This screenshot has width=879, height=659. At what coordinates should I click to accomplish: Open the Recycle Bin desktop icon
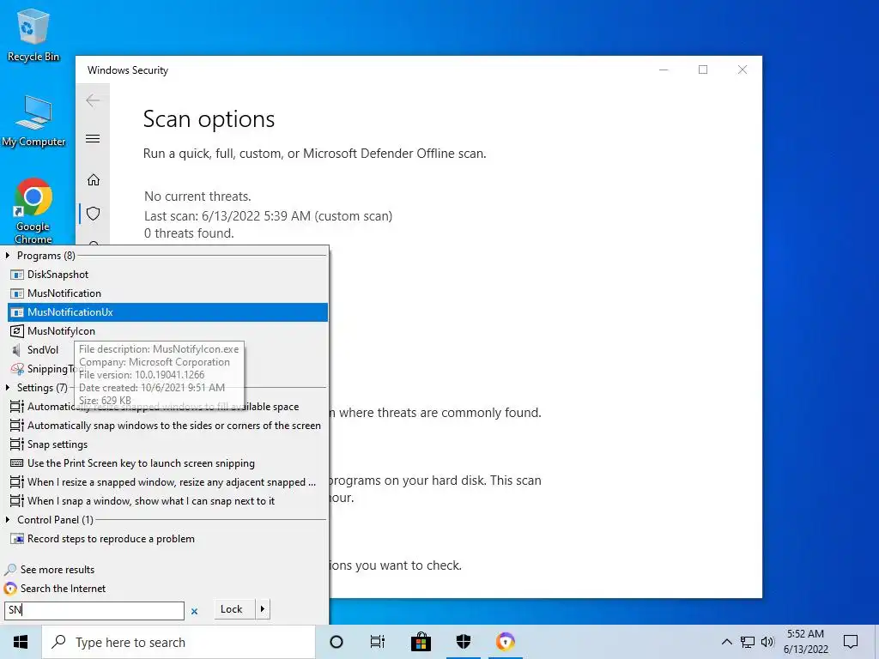pyautogui.click(x=33, y=34)
